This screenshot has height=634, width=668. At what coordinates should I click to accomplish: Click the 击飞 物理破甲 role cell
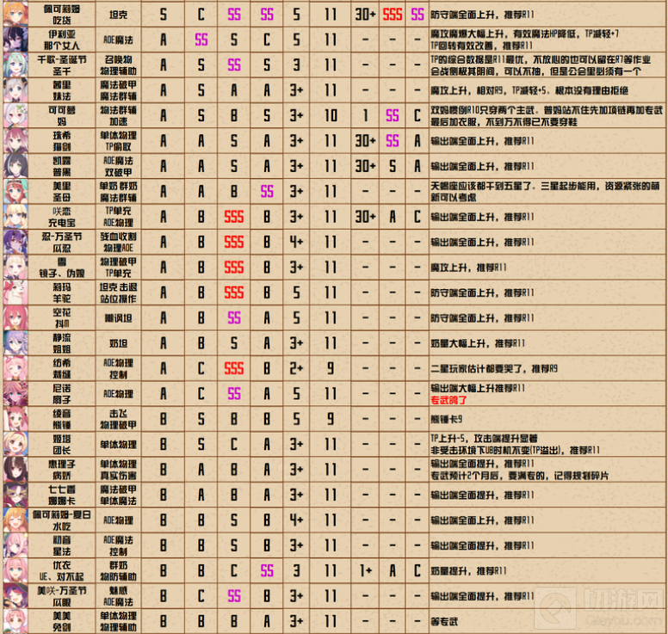(119, 420)
